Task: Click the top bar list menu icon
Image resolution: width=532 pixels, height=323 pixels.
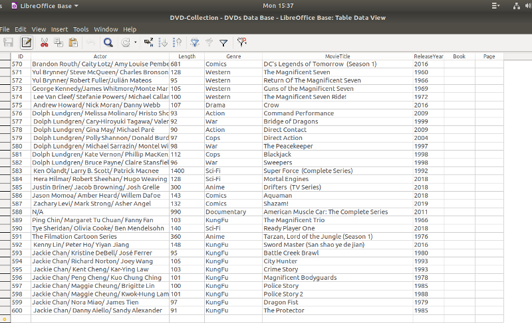Action: click(x=495, y=6)
